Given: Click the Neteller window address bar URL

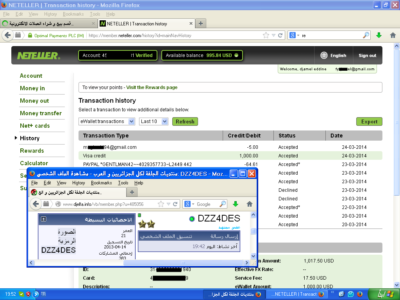Looking at the screenshot, I should [x=140, y=36].
